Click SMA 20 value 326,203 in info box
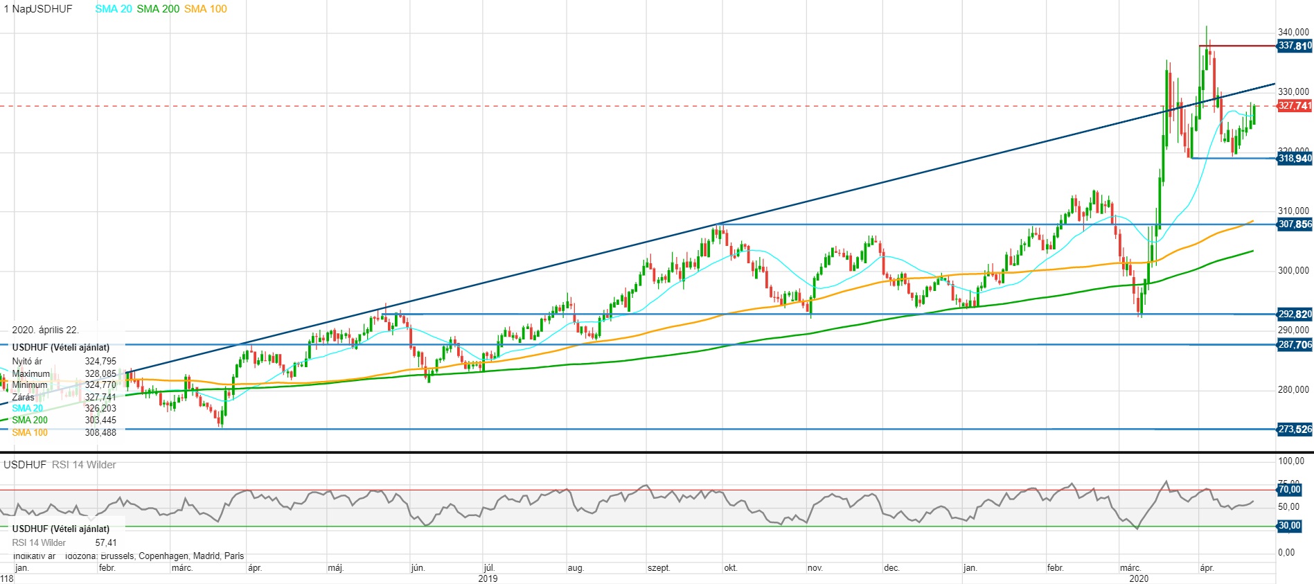This screenshot has height=584, width=1314. pos(100,409)
